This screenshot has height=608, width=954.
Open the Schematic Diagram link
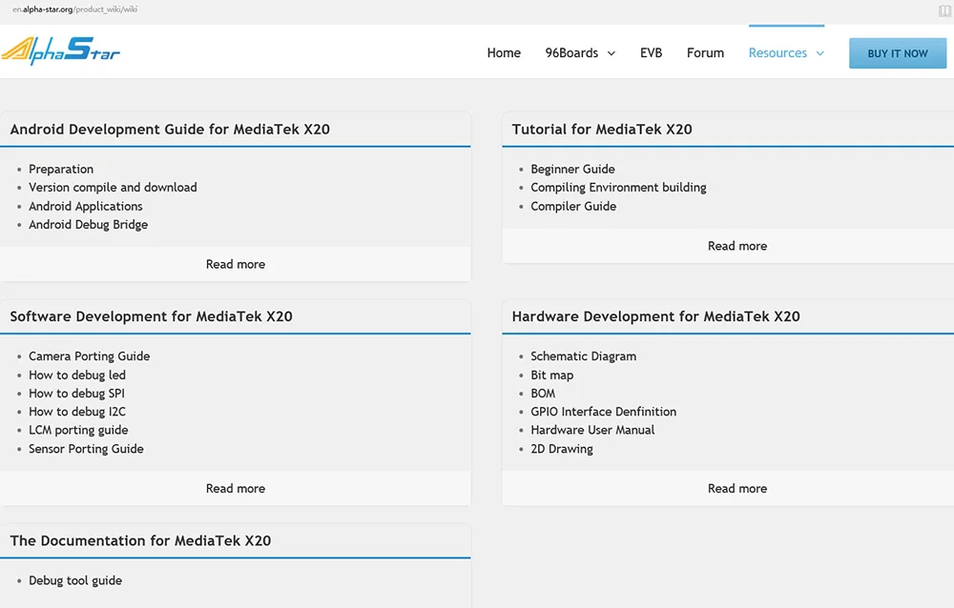583,356
